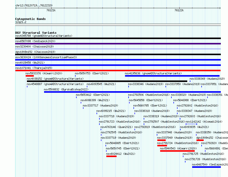Image resolution: width=228 pixels, height=177 pixels.
Task: Select the black nsv4038152 gnomAD bar
Action: click(107, 81)
